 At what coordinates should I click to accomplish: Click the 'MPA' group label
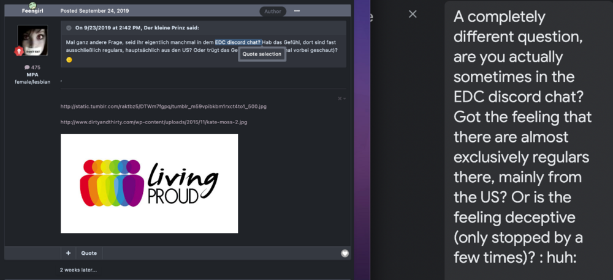click(x=32, y=75)
